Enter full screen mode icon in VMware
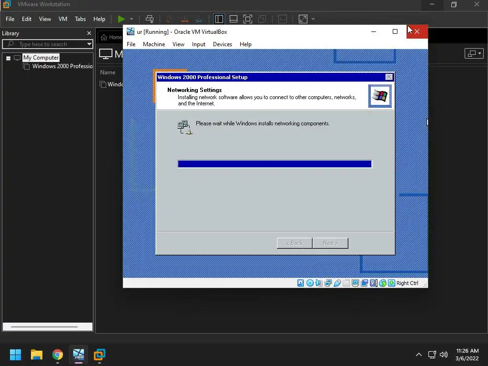488x366 pixels. (248, 19)
